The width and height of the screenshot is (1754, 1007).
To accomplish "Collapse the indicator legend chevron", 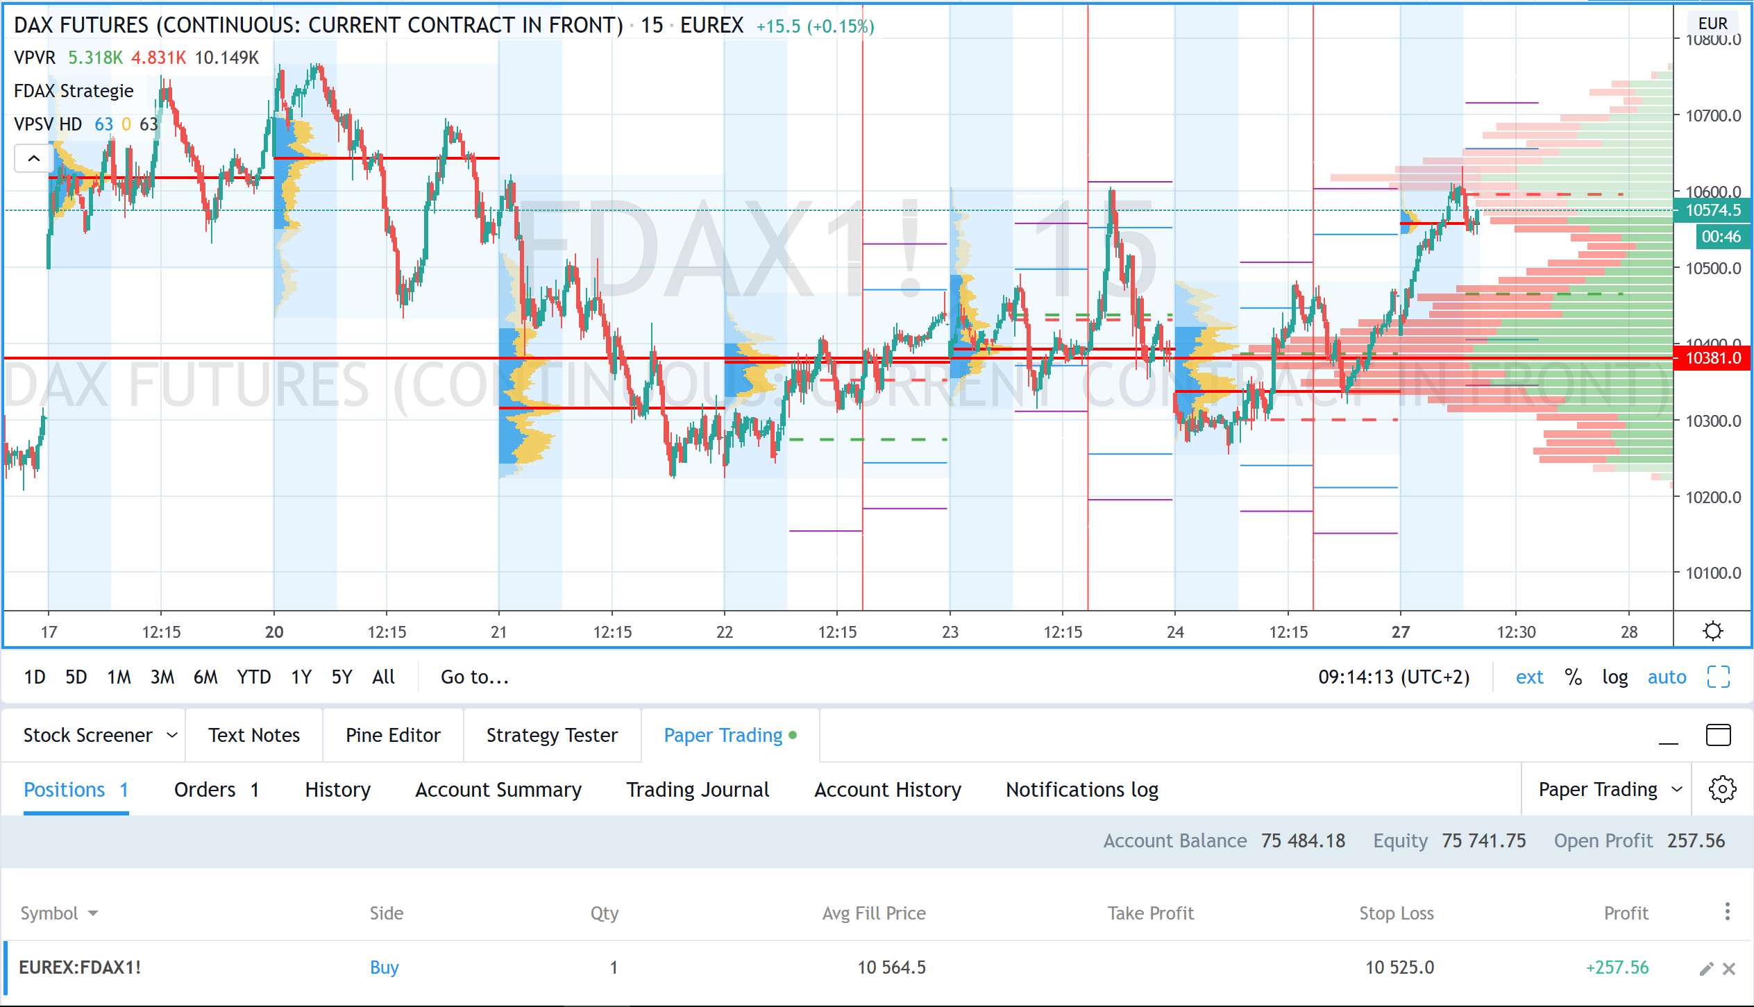I will pyautogui.click(x=33, y=158).
